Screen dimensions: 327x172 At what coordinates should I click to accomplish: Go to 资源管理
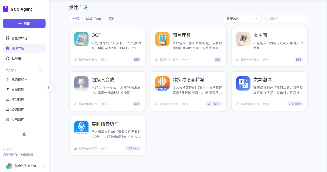coord(24,110)
